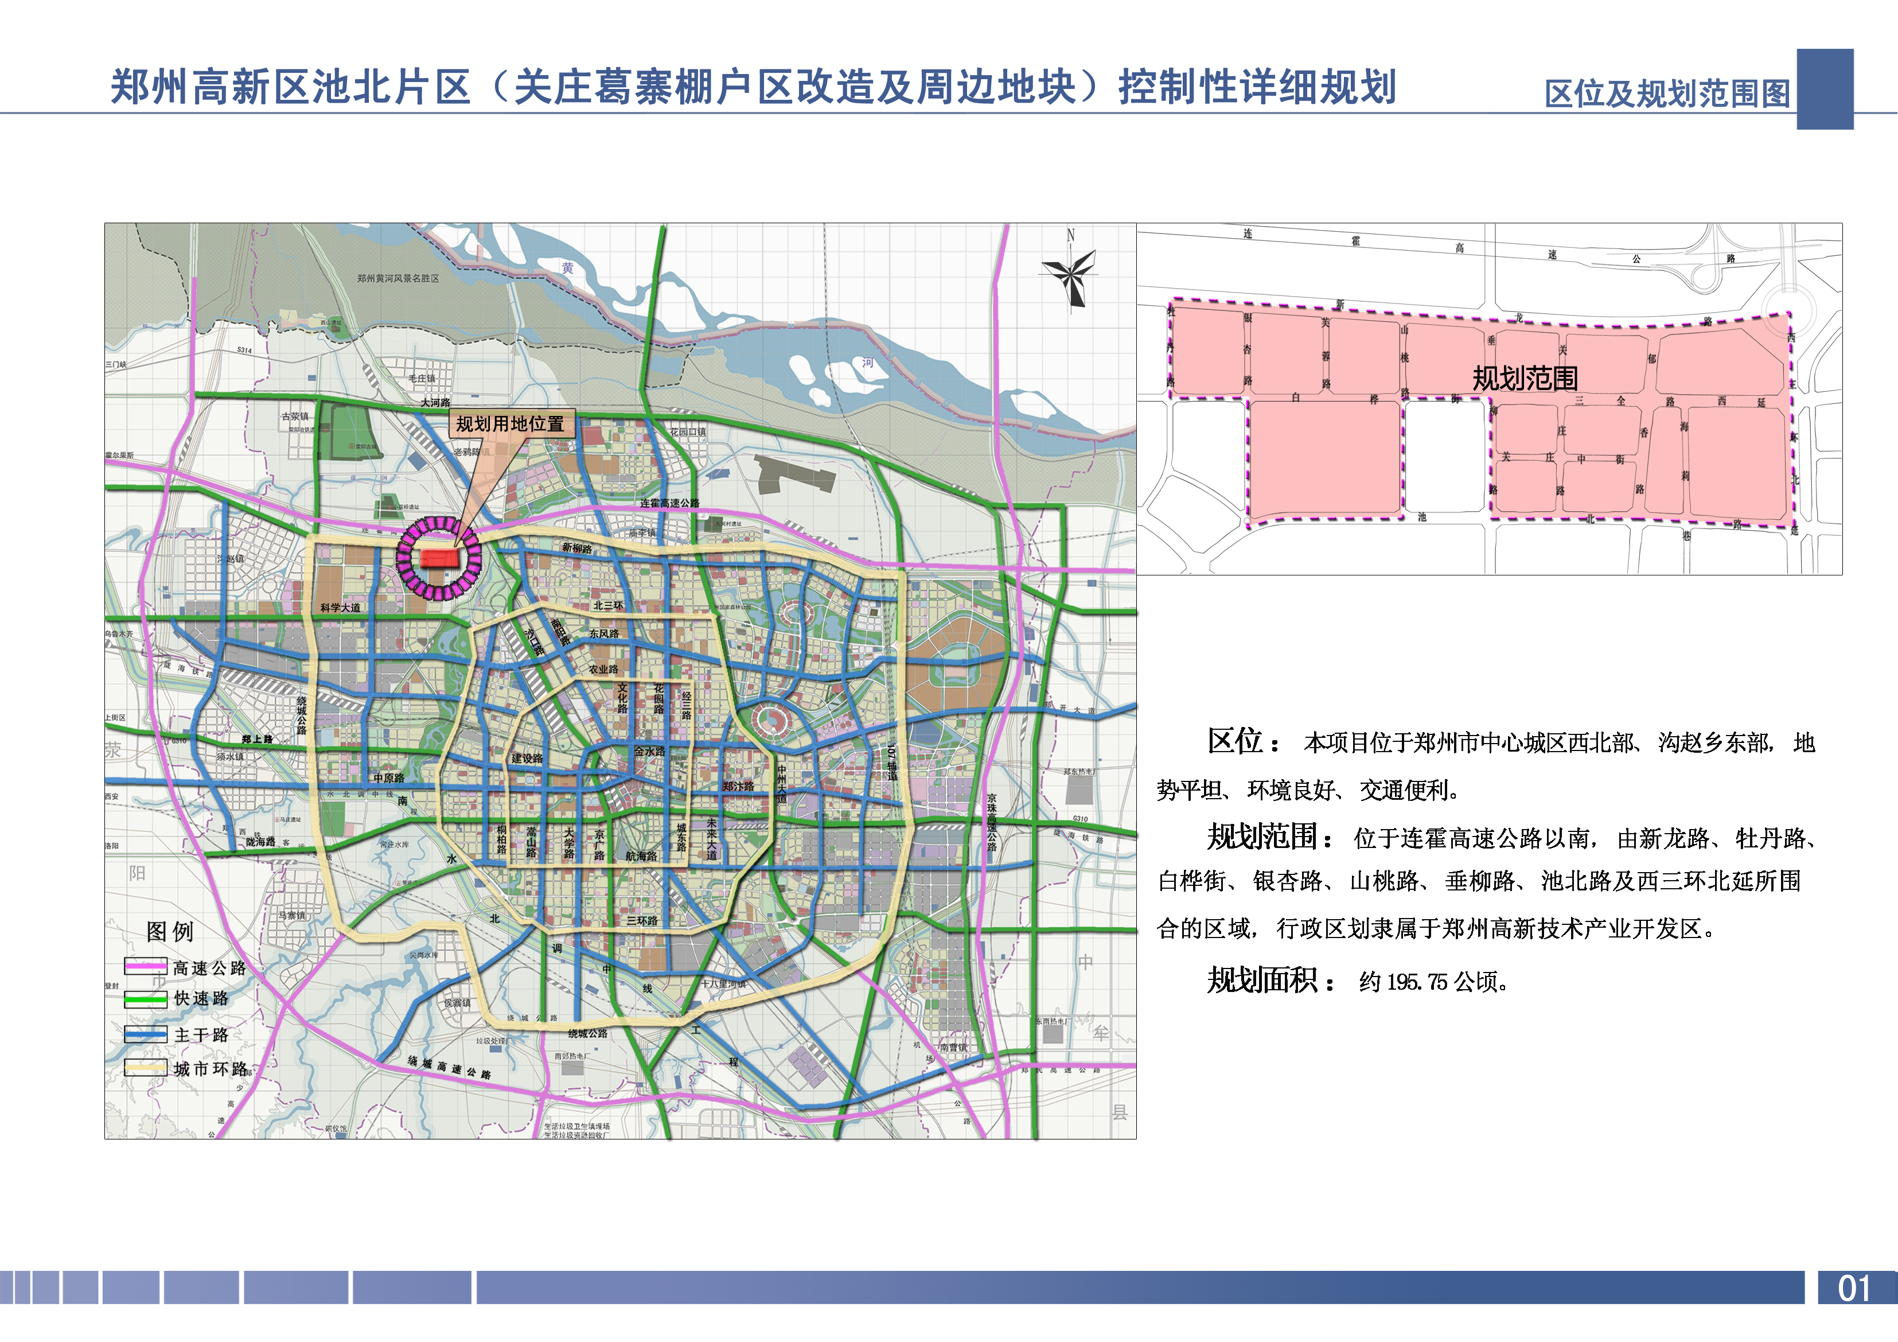The image size is (1898, 1342).
Task: Click the 绕城高速公路 label at map bottom
Action: (450, 1068)
